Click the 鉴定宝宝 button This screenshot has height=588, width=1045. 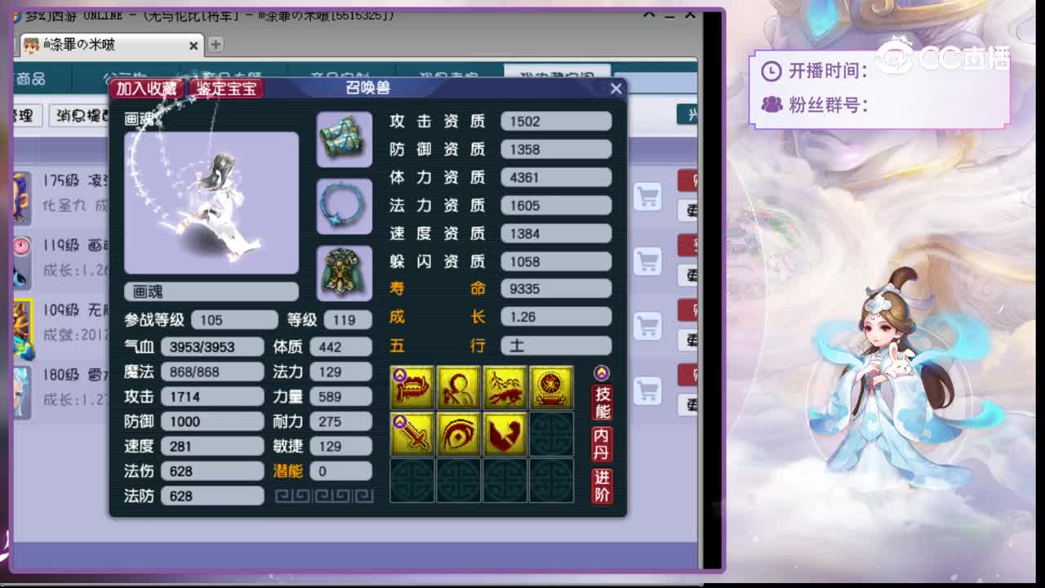(226, 88)
